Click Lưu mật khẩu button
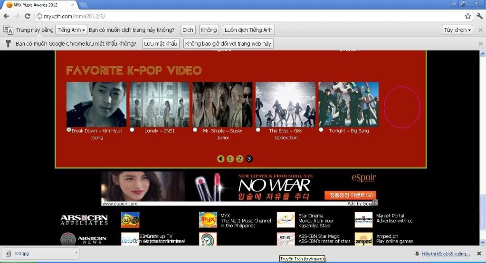The height and width of the screenshot is (263, 486). pos(161,43)
